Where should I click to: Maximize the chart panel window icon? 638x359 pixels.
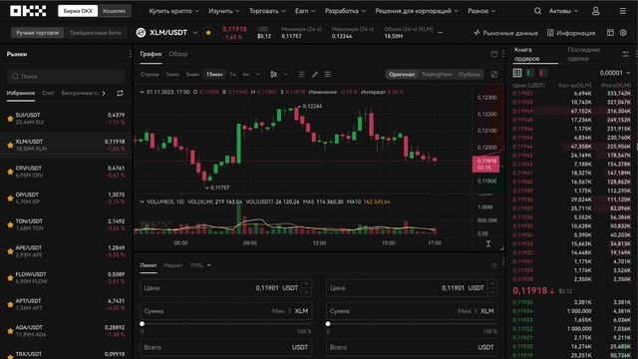tap(494, 54)
